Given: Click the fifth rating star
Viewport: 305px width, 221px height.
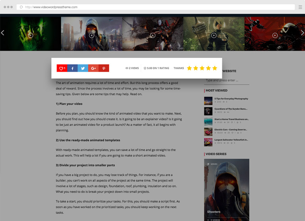Looking at the screenshot, I should tap(215, 68).
